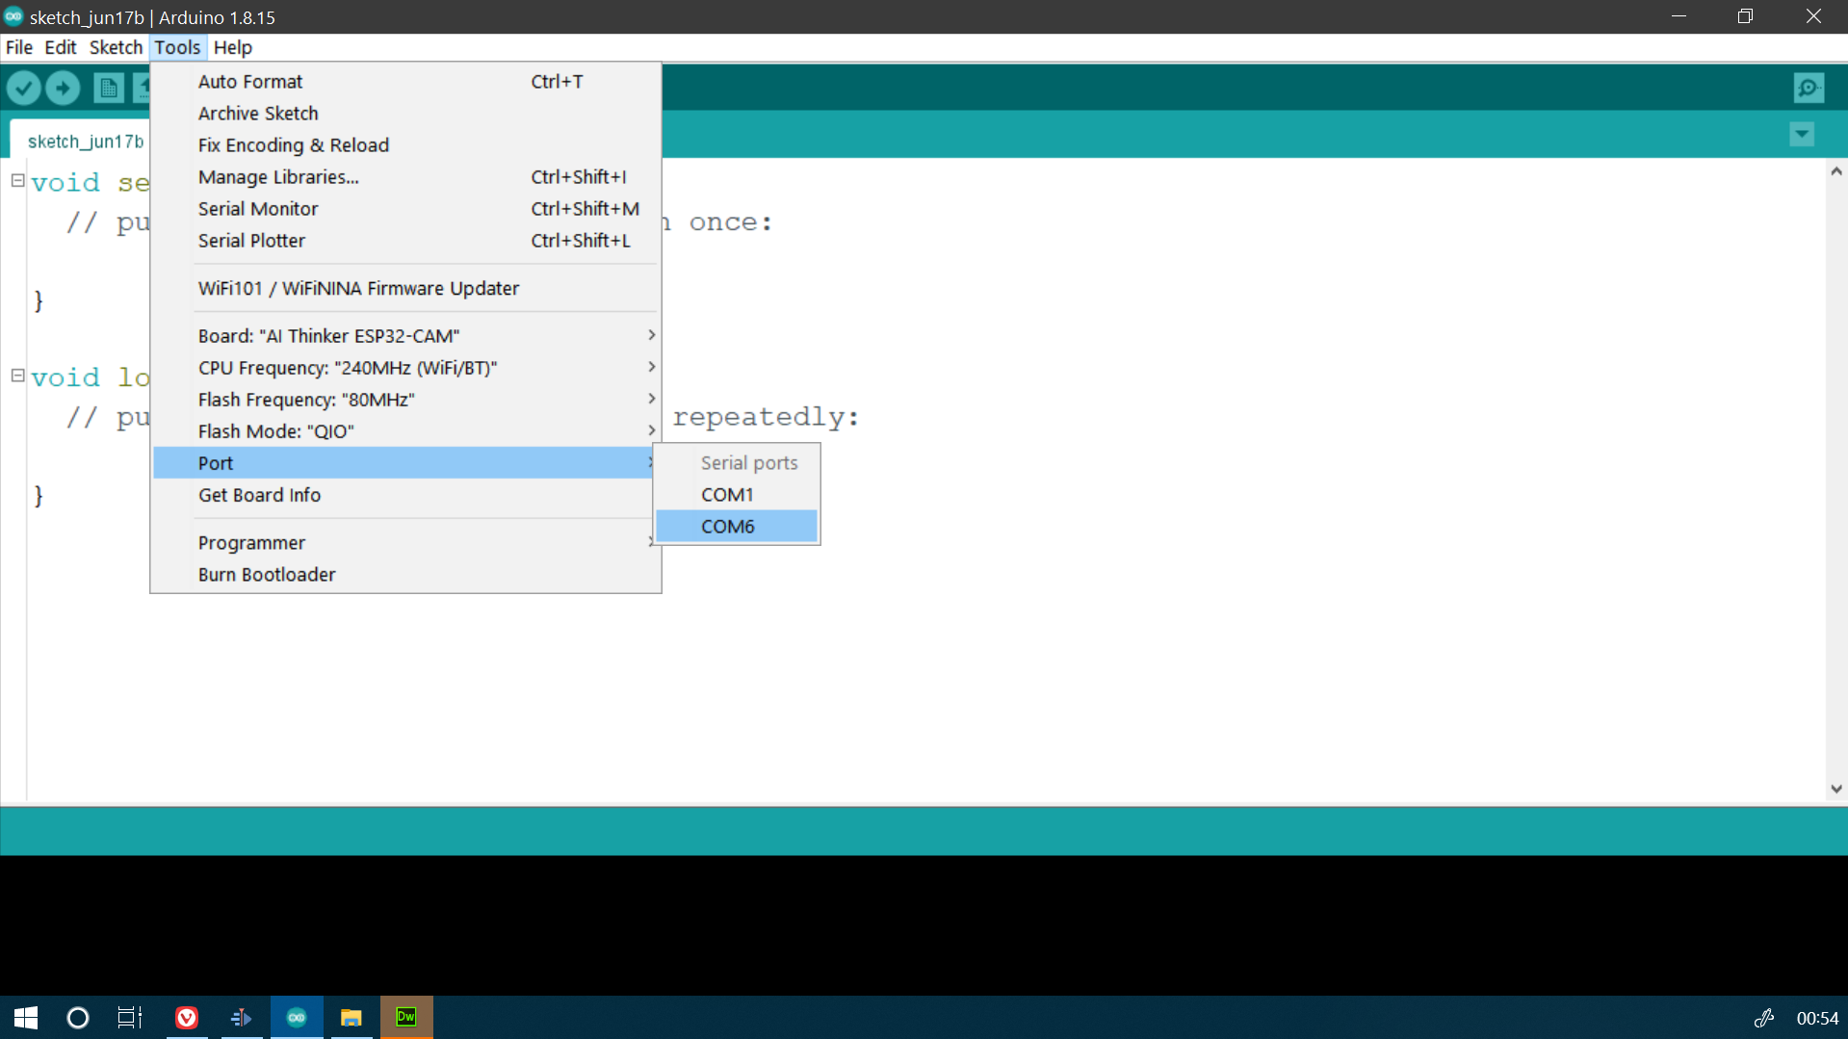Viewport: 1848px width, 1039px height.
Task: Expand the Flash Frequency 80MHz submenu
Action: click(x=405, y=400)
